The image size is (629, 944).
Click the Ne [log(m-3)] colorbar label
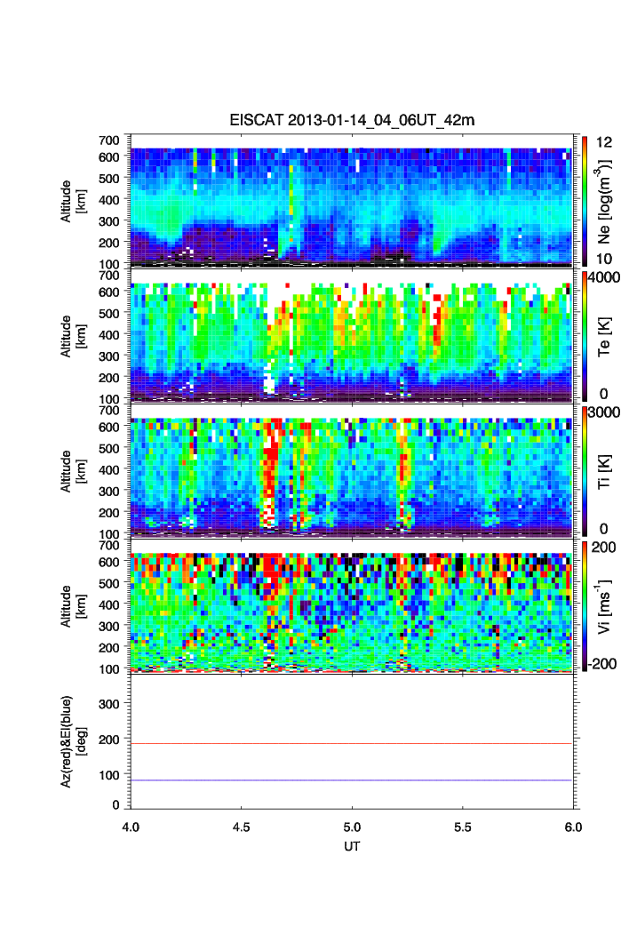click(604, 201)
